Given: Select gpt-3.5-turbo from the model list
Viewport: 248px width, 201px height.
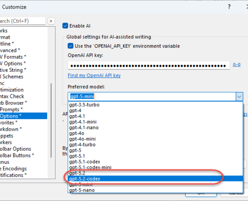Looking at the screenshot, I should coord(155,105).
